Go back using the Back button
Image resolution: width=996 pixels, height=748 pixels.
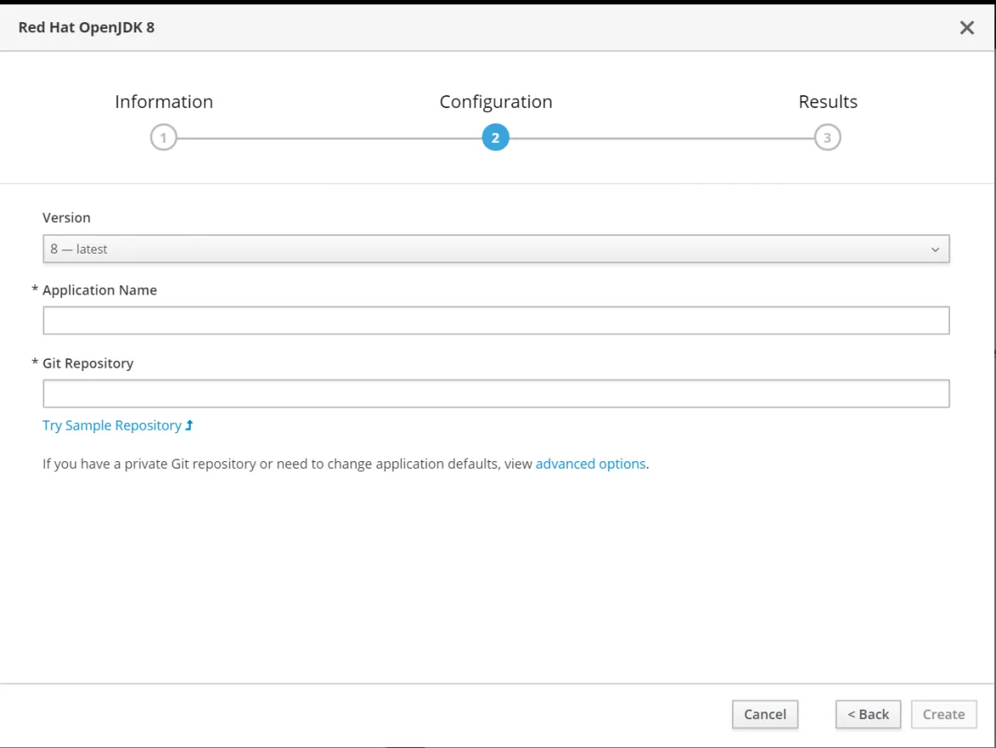[867, 714]
